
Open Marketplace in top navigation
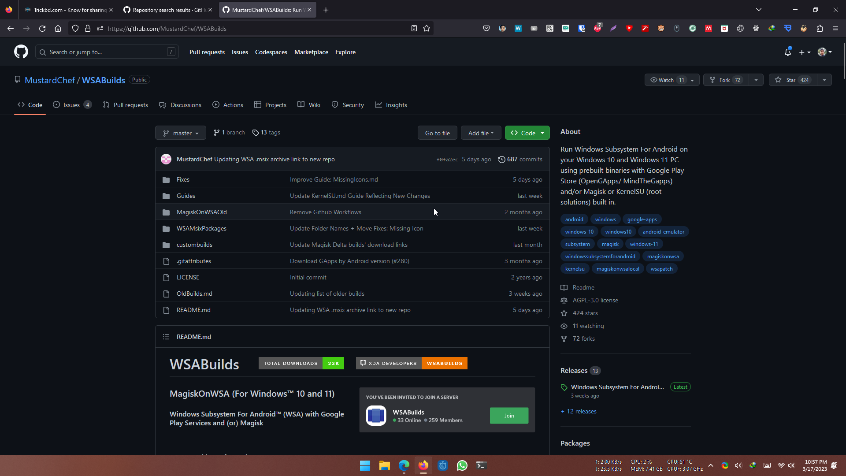311,52
